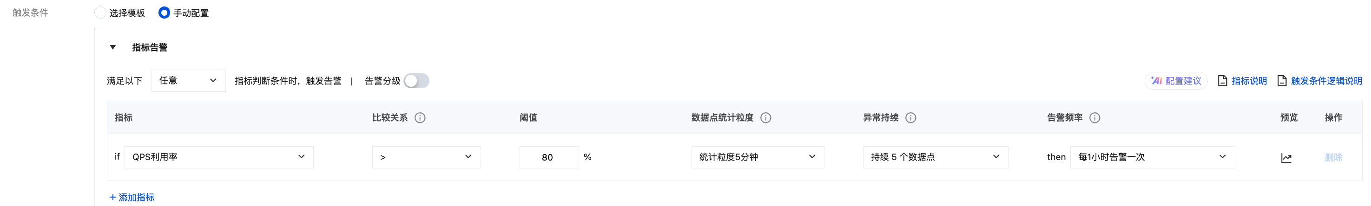Open the QPS利用率 metric dropdown

pyautogui.click(x=219, y=157)
